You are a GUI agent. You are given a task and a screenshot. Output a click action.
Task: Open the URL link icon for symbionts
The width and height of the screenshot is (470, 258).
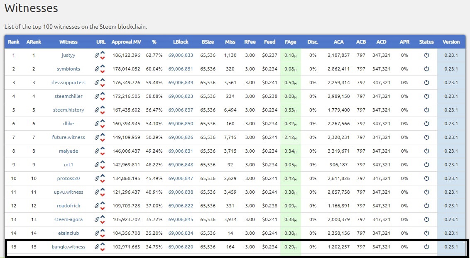(x=97, y=69)
